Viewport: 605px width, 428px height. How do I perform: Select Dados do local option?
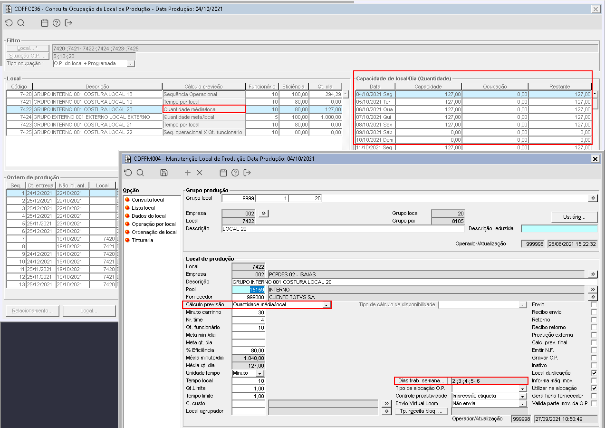[149, 216]
